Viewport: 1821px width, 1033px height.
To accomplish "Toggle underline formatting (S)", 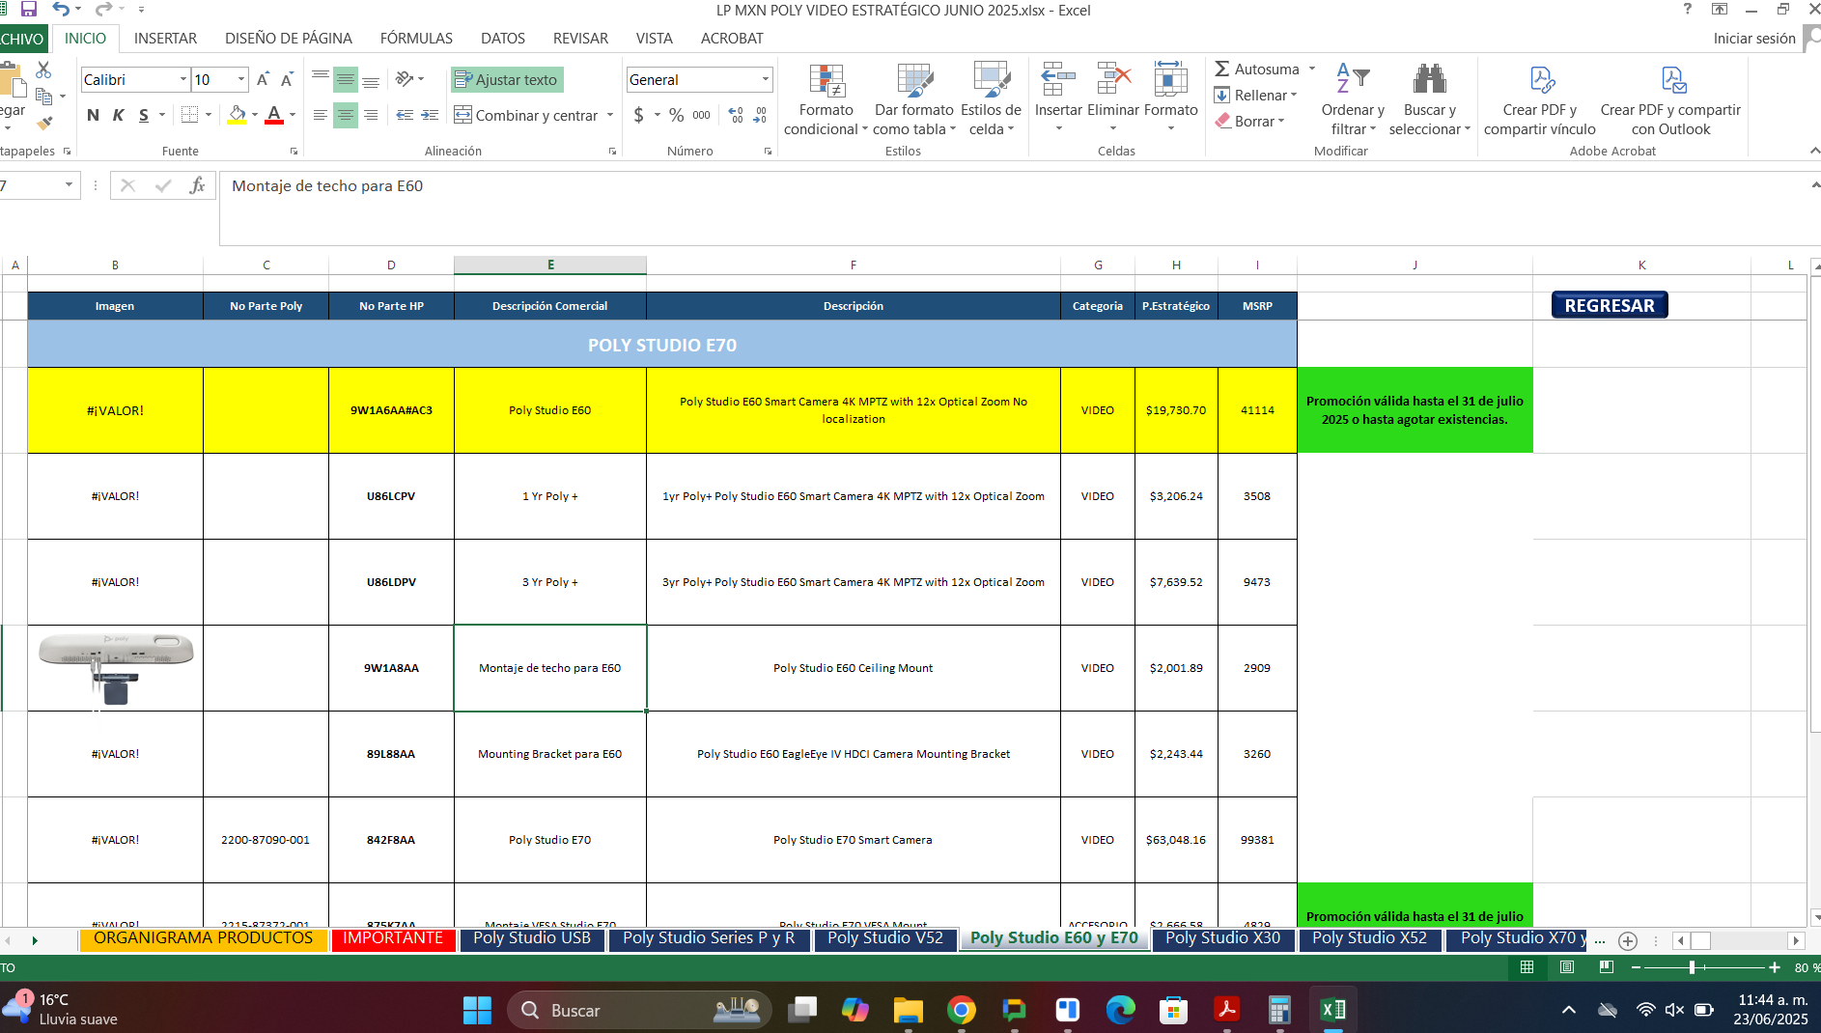I will point(144,115).
